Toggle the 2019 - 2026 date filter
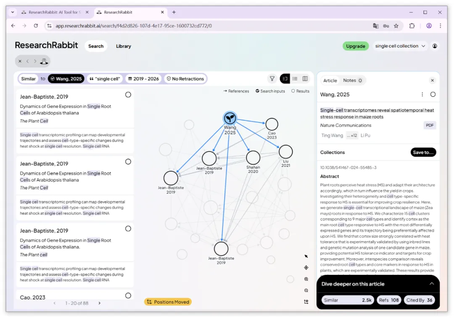 pos(143,78)
